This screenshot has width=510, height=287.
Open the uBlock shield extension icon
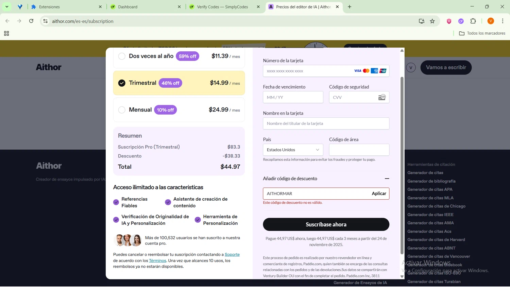click(x=449, y=21)
